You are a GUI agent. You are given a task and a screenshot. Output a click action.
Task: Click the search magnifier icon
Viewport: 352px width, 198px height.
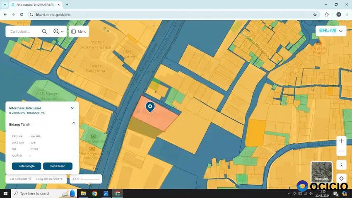(44, 31)
